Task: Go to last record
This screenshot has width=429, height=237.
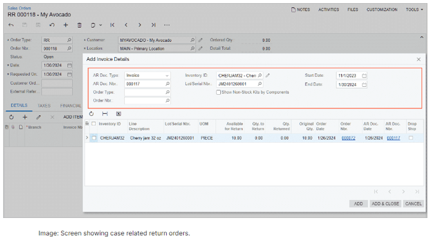Action: click(154, 25)
